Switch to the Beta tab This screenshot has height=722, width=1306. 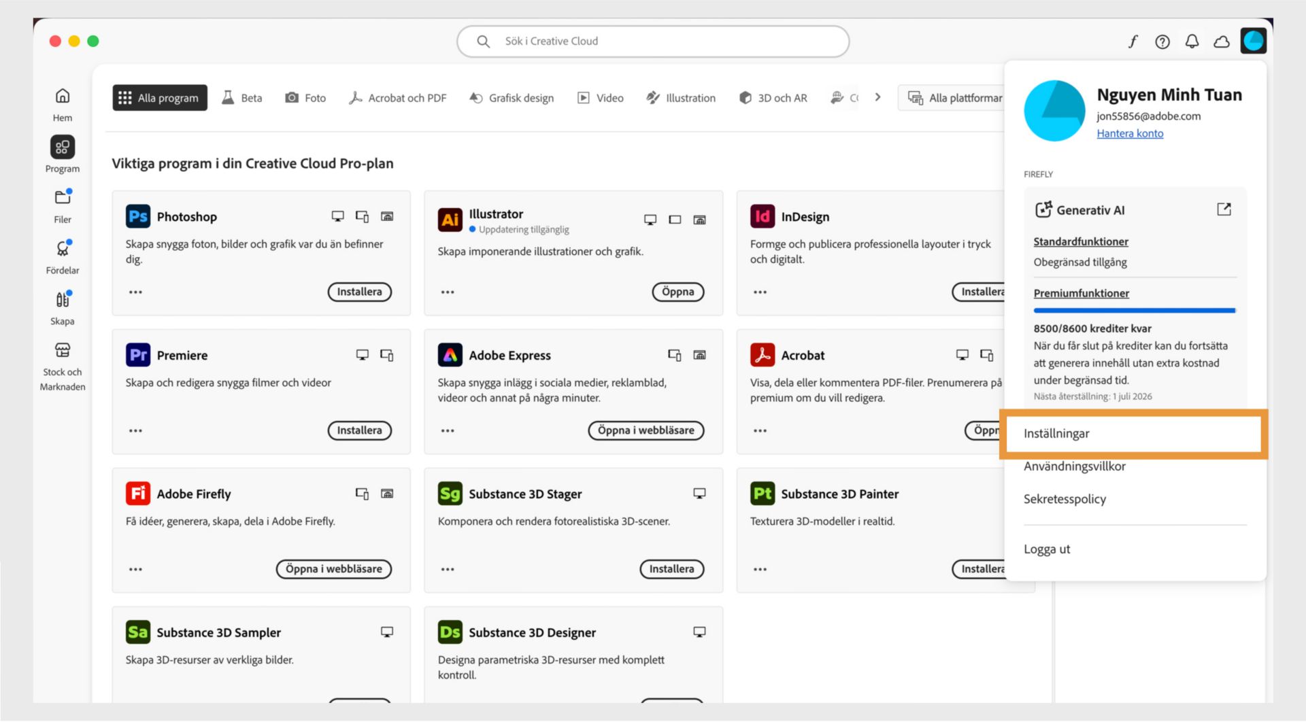(242, 98)
